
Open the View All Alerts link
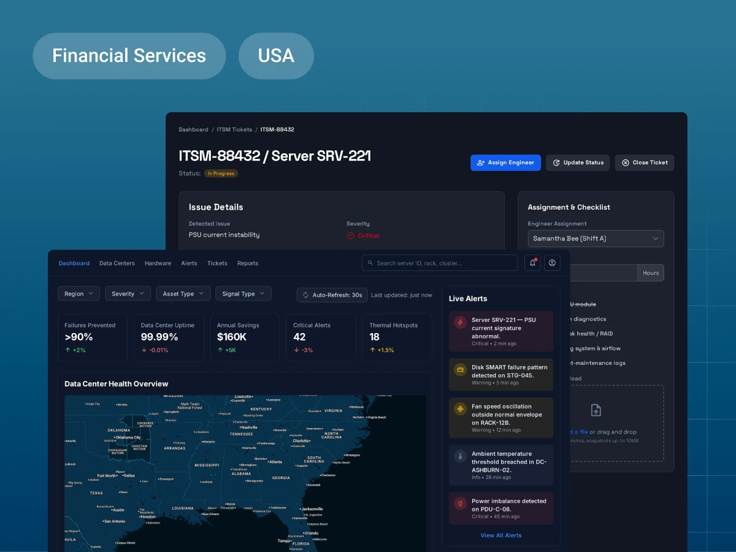(501, 535)
